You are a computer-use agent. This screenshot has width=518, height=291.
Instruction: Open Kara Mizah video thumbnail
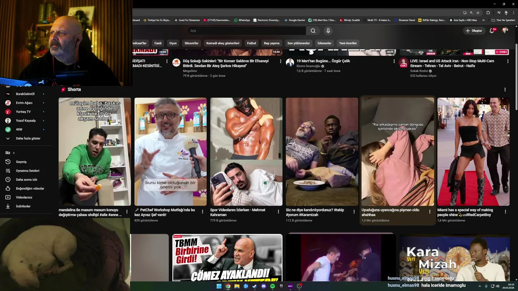[454, 258]
